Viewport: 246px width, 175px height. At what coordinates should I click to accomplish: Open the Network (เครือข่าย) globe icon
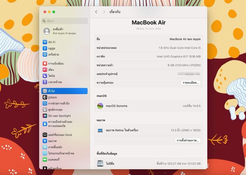pos(45,54)
